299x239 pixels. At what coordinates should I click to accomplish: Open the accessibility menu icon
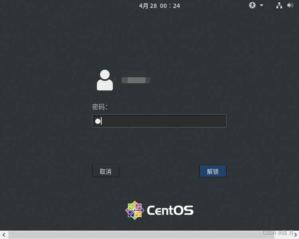pyautogui.click(x=252, y=5)
